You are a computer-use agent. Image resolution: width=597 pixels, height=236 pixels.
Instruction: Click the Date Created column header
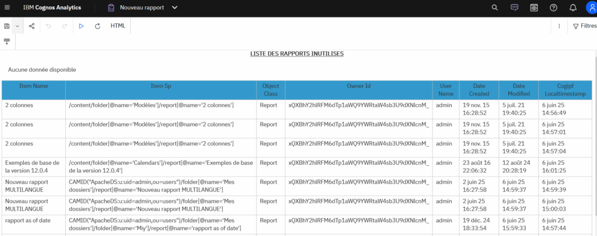(x=479, y=89)
